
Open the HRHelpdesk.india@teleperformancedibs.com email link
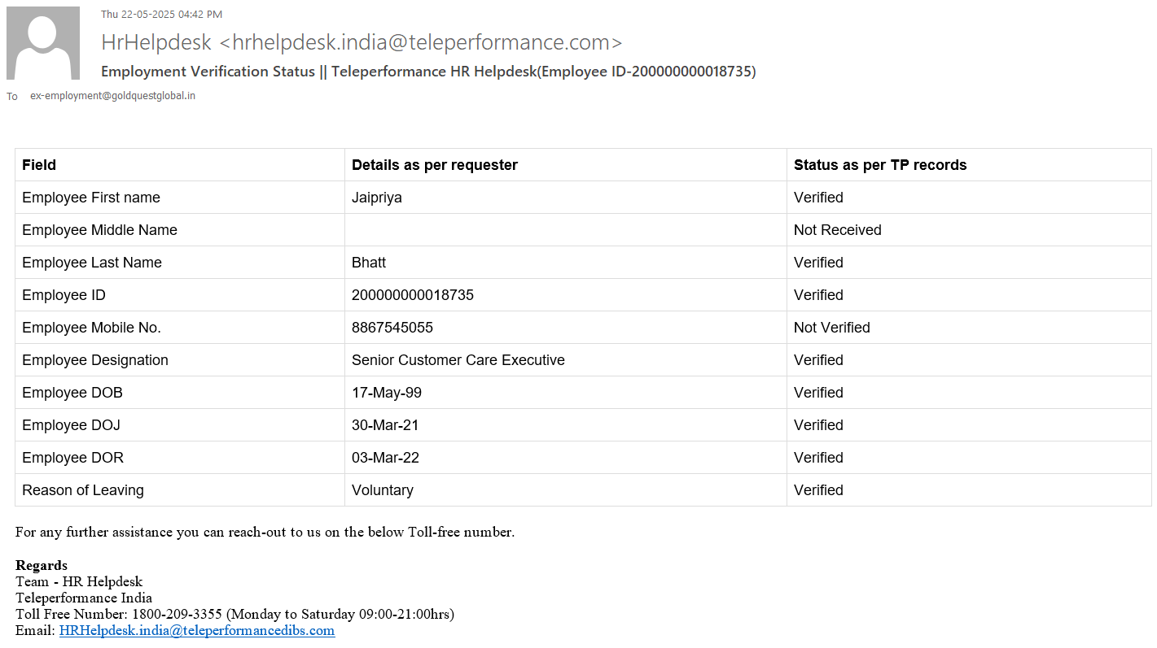click(x=197, y=630)
